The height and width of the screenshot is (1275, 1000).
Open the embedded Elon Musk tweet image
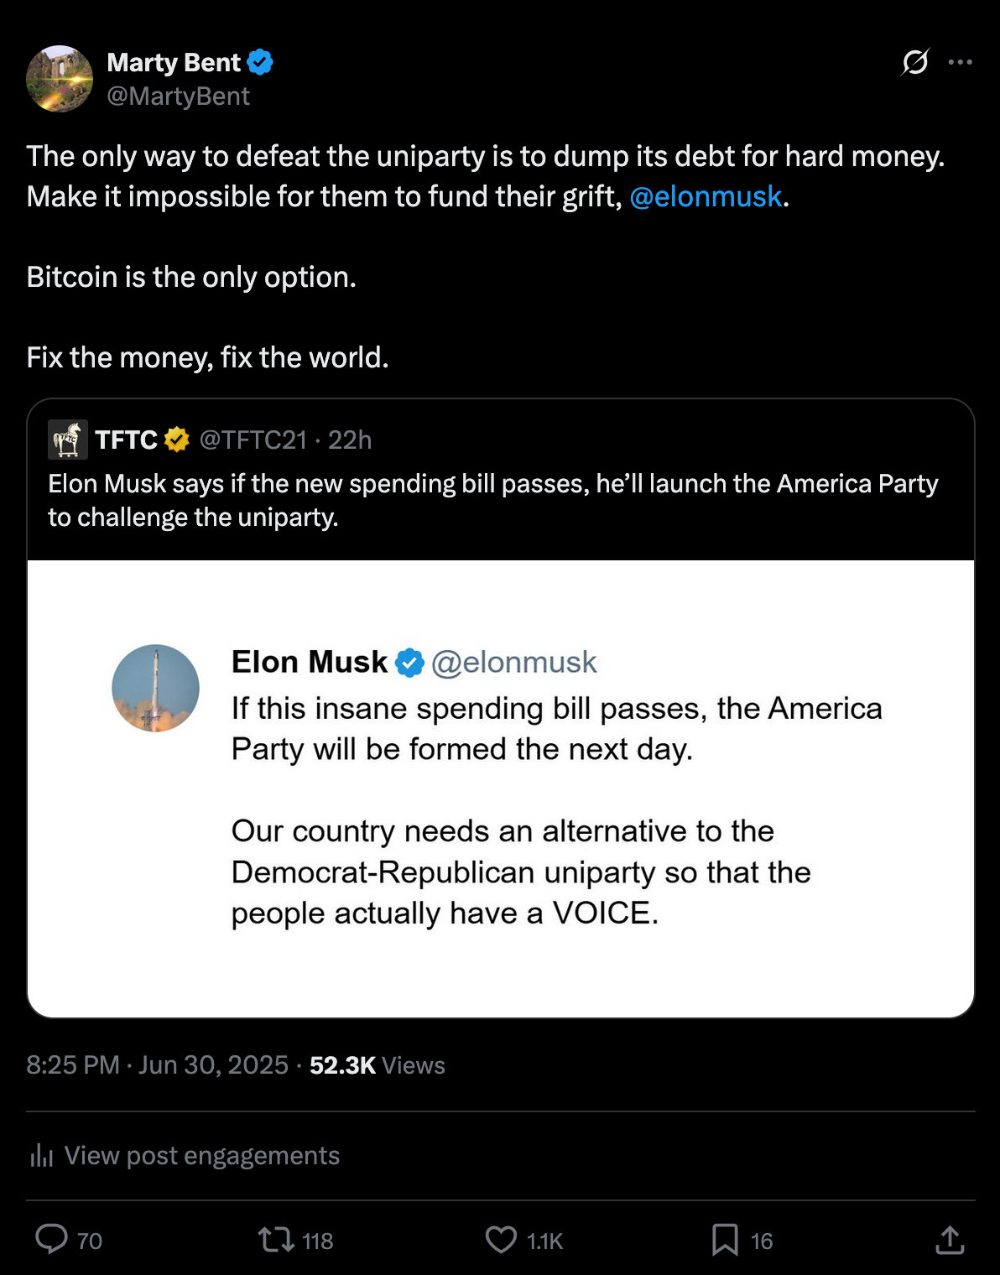501,788
